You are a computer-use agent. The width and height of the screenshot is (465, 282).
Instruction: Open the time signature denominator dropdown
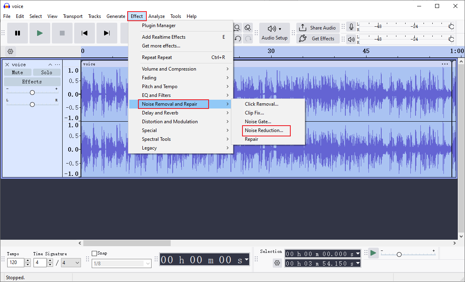tap(71, 262)
